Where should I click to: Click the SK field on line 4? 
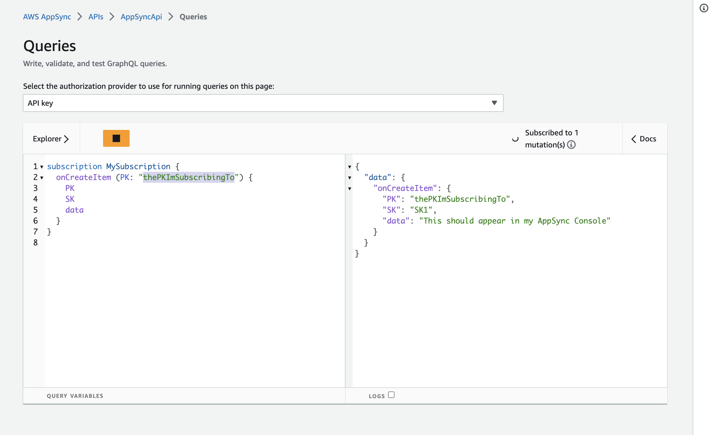click(70, 199)
